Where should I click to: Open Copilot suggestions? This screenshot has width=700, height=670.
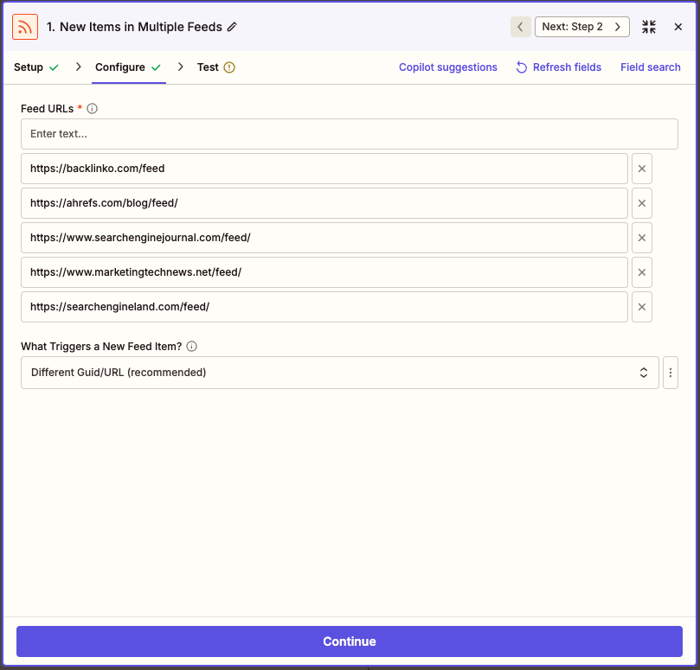pyautogui.click(x=447, y=67)
